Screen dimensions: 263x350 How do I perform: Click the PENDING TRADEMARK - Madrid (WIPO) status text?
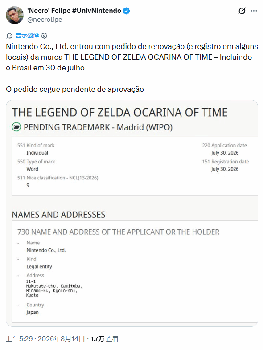[x=98, y=127]
